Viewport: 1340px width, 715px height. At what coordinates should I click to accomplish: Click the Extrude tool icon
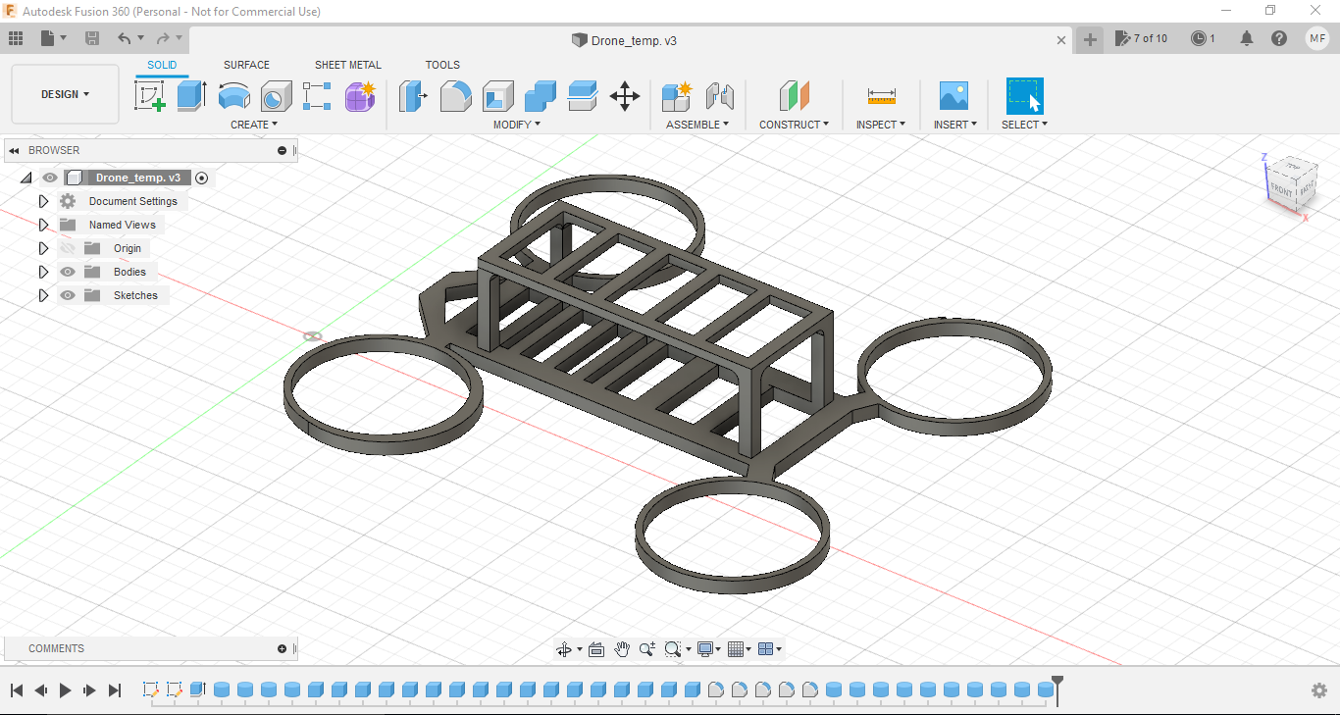pos(191,96)
